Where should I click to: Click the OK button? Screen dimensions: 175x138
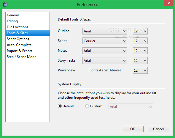coord(133,129)
